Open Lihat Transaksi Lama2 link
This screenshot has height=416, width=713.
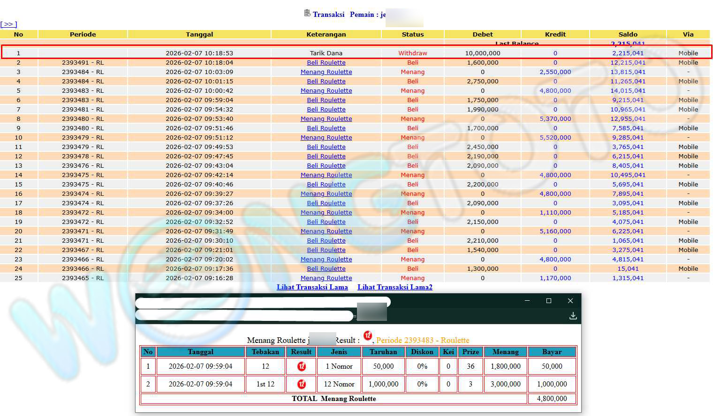[x=394, y=287]
